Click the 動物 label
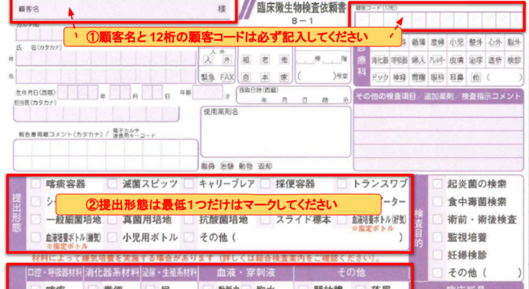The width and height of the screenshot is (529, 289). tap(245, 166)
